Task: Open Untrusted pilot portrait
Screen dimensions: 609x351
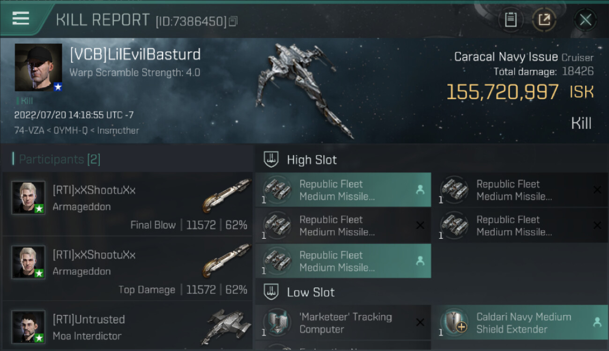Action: (x=29, y=327)
